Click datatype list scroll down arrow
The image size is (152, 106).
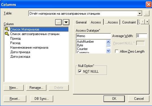108,51
